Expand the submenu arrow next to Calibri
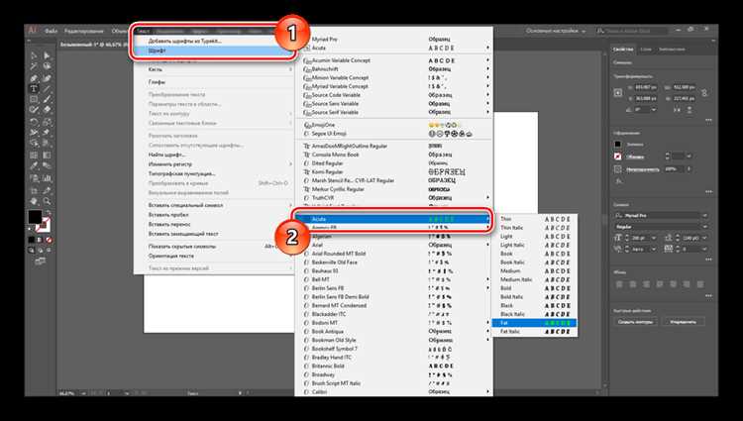This screenshot has height=421, width=743. 487,391
